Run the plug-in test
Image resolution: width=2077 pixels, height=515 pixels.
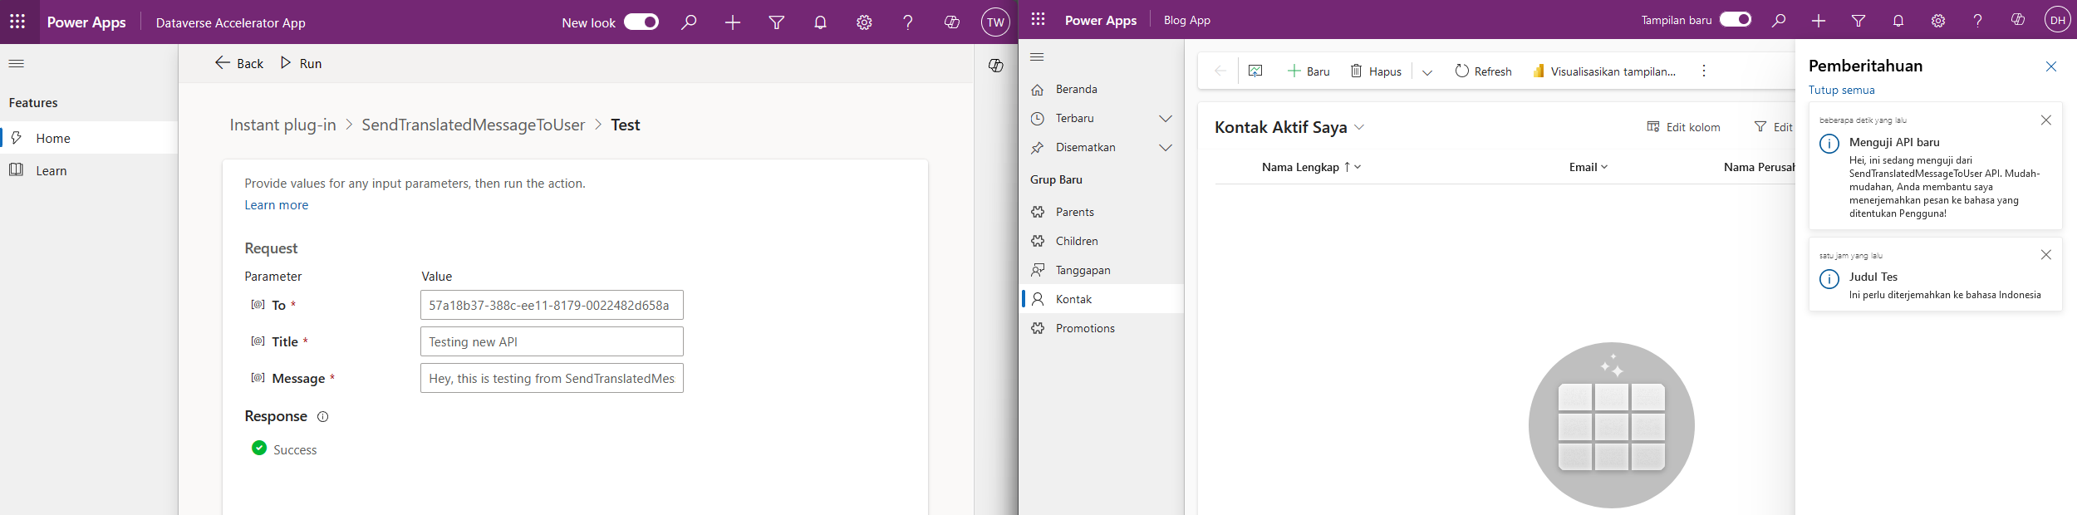coord(301,63)
